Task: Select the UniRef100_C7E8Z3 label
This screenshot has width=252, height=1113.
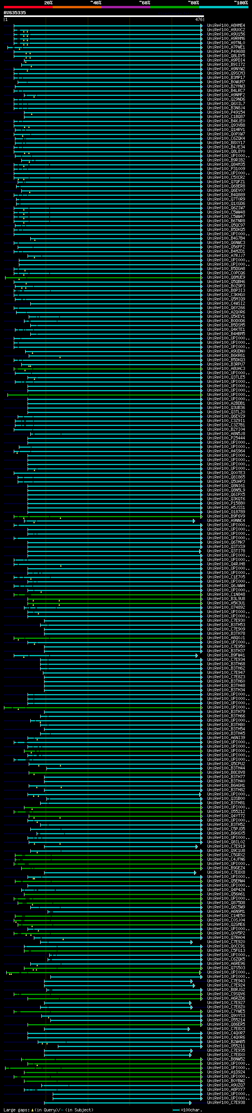Action: (226, 677)
